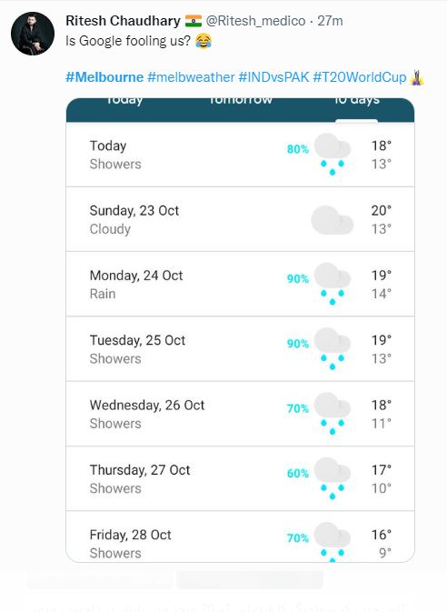
Task: Select the Monday, 24 Oct forecast row
Action: pos(240,284)
